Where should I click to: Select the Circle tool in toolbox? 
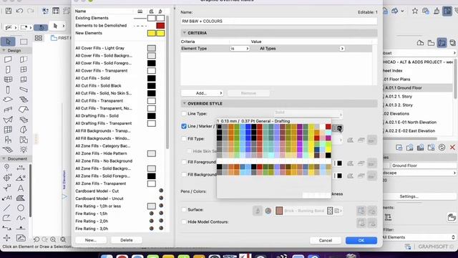coord(21,208)
